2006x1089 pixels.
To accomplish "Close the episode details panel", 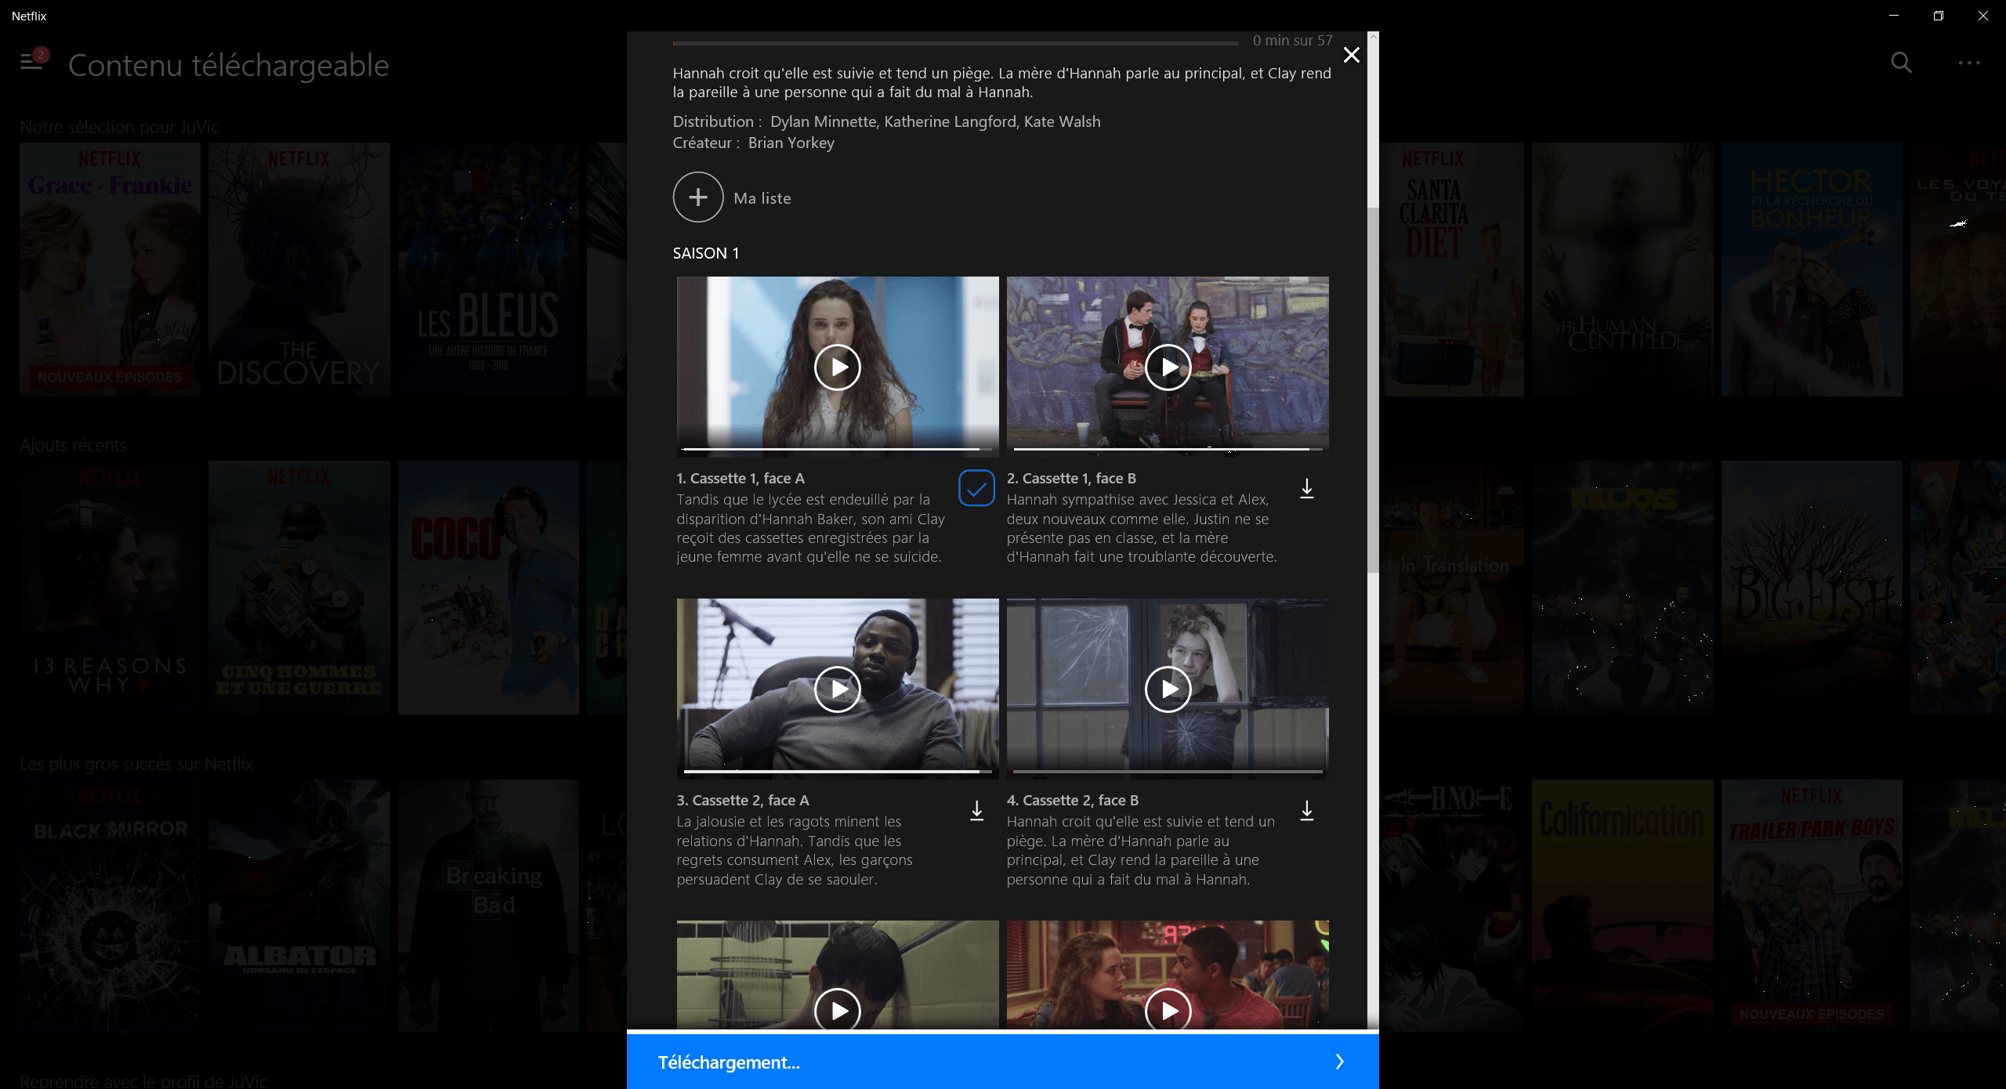I will [x=1352, y=55].
